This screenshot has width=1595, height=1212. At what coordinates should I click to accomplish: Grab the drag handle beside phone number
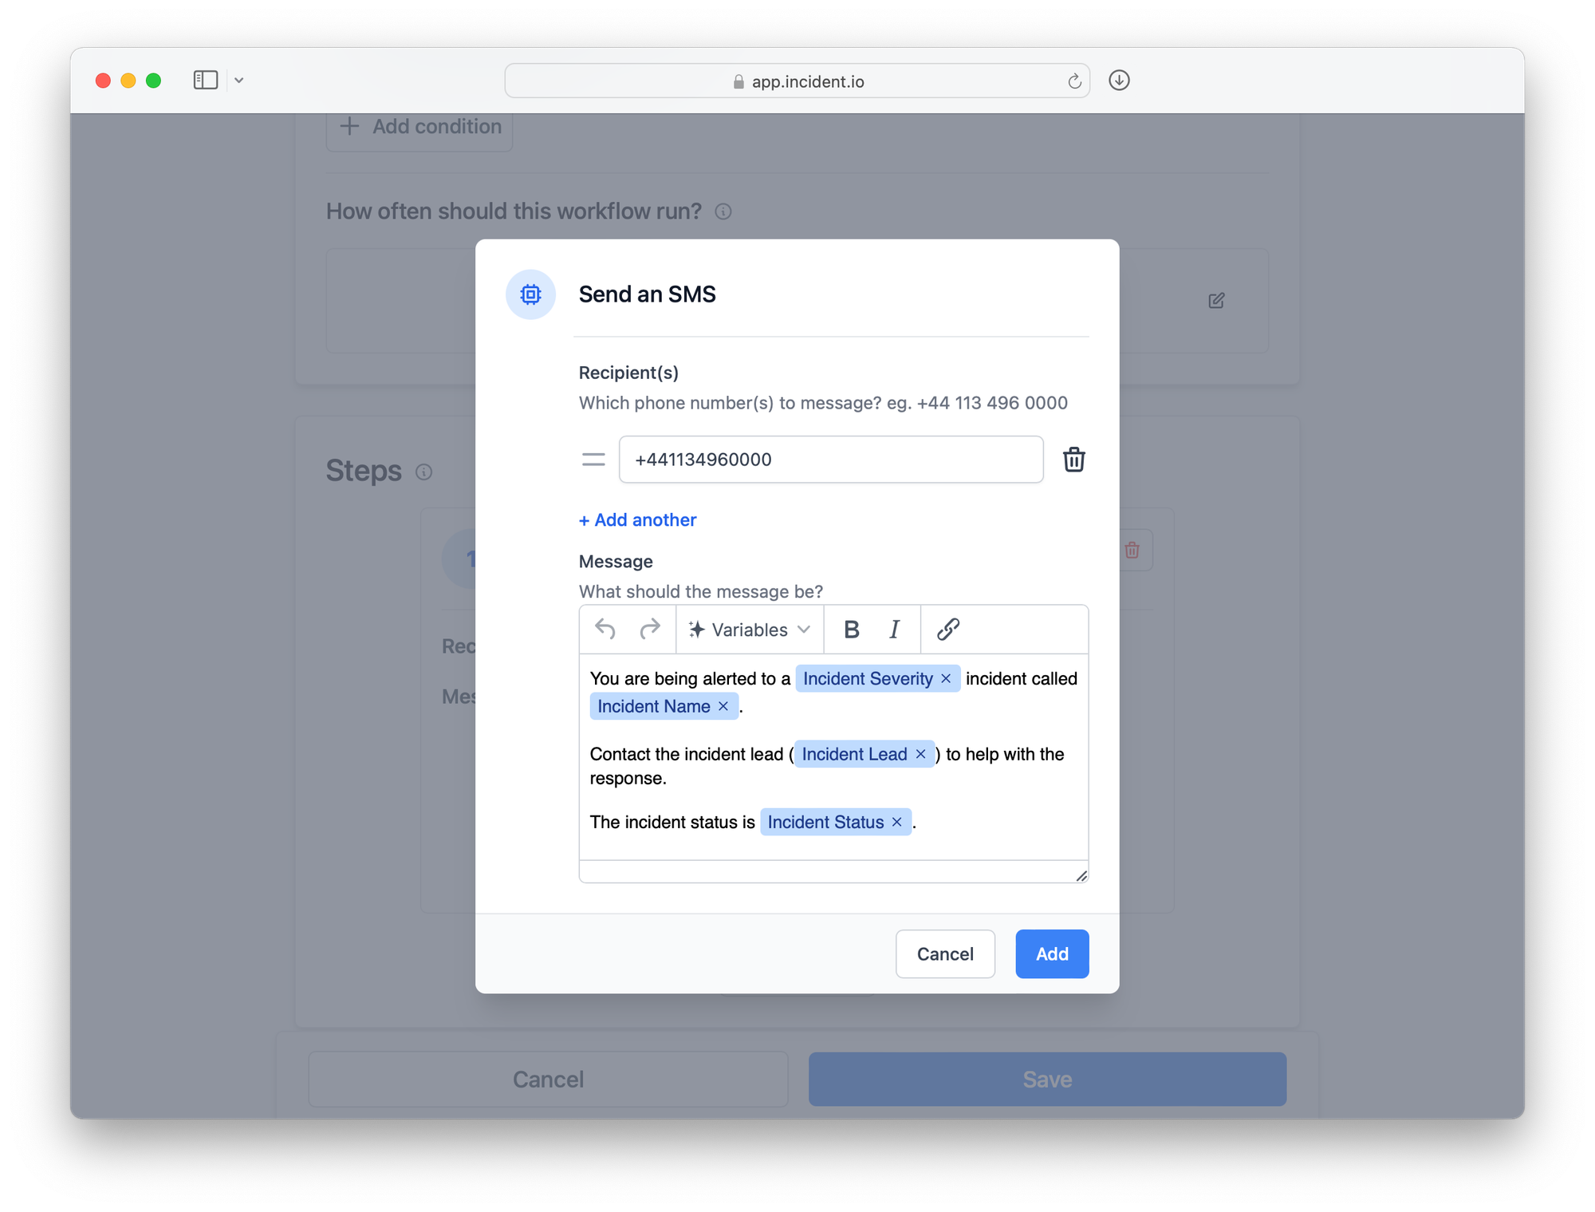(x=593, y=460)
